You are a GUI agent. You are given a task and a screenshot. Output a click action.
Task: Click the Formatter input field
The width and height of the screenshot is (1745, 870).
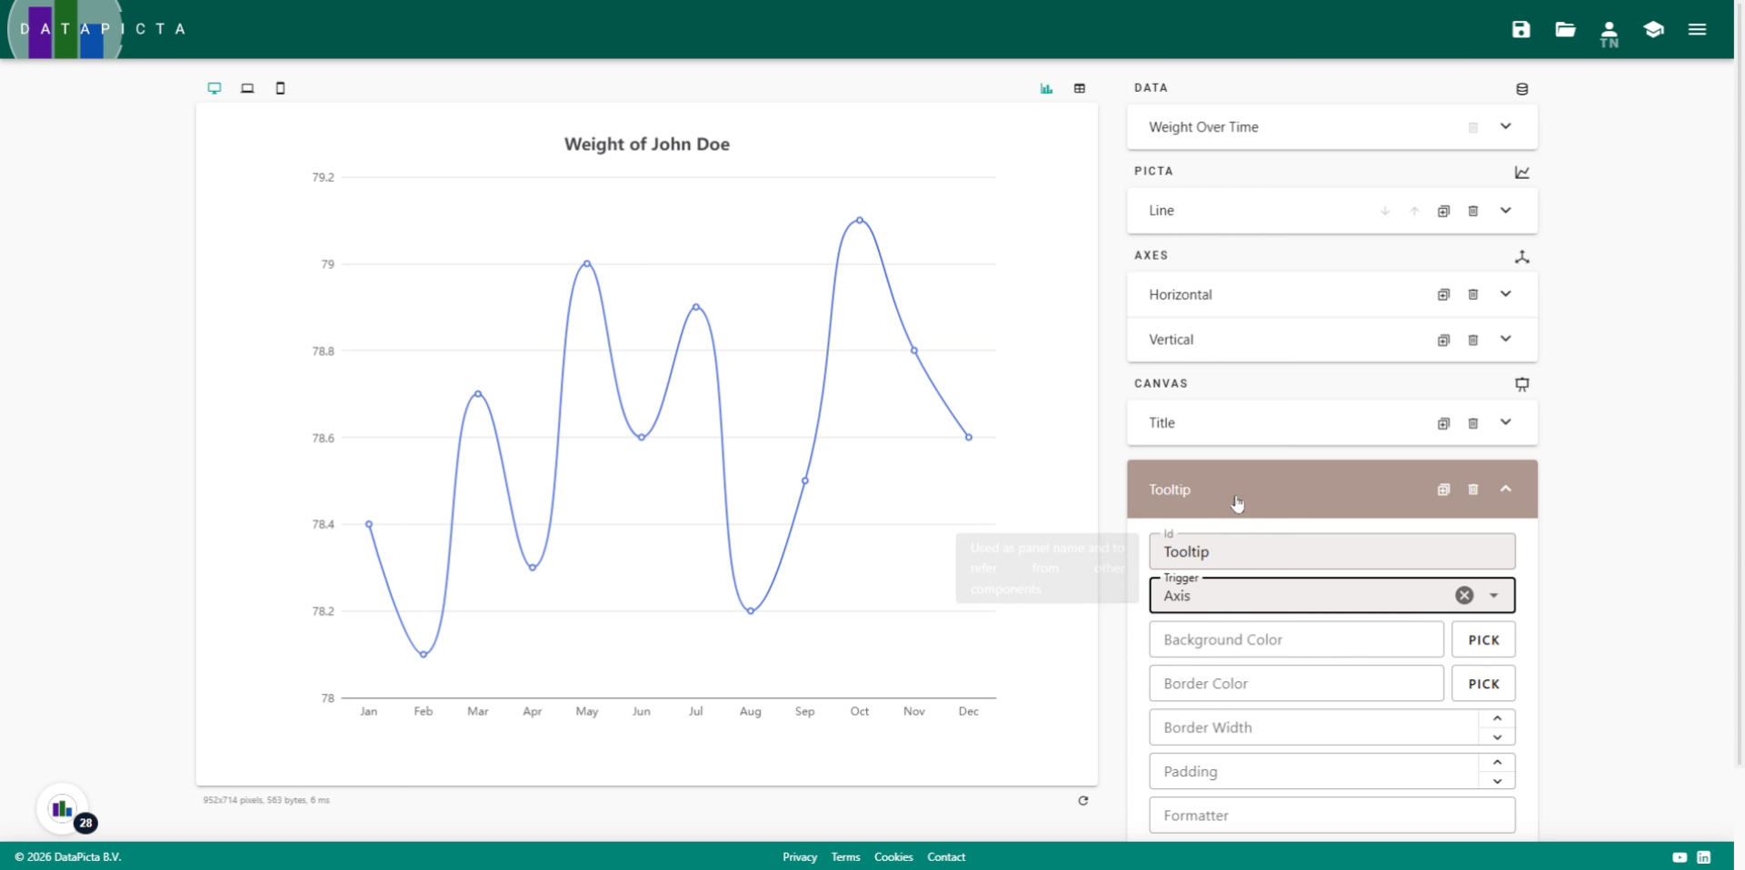[1331, 815]
